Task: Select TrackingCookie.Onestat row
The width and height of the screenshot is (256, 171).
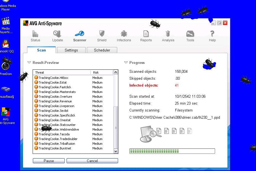Action: click(x=73, y=120)
